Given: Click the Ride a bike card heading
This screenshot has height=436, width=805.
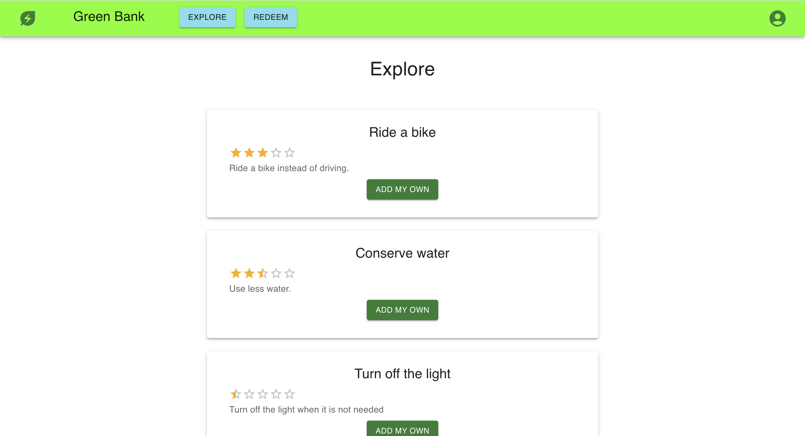Looking at the screenshot, I should [x=402, y=132].
